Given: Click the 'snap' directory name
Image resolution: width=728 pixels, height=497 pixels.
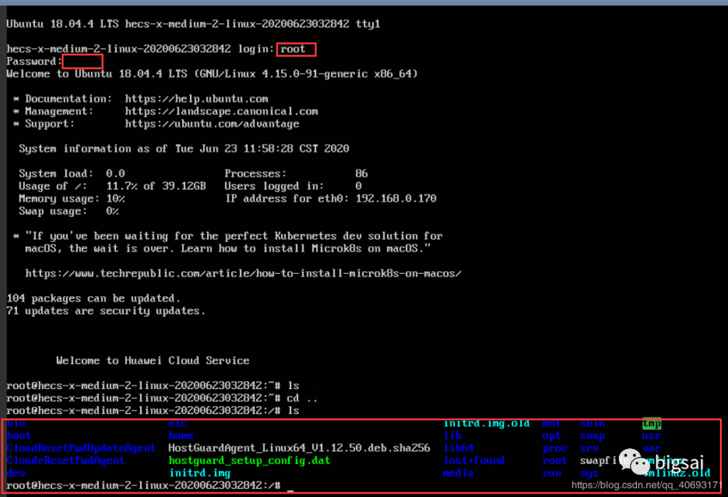Looking at the screenshot, I should coord(593,436).
